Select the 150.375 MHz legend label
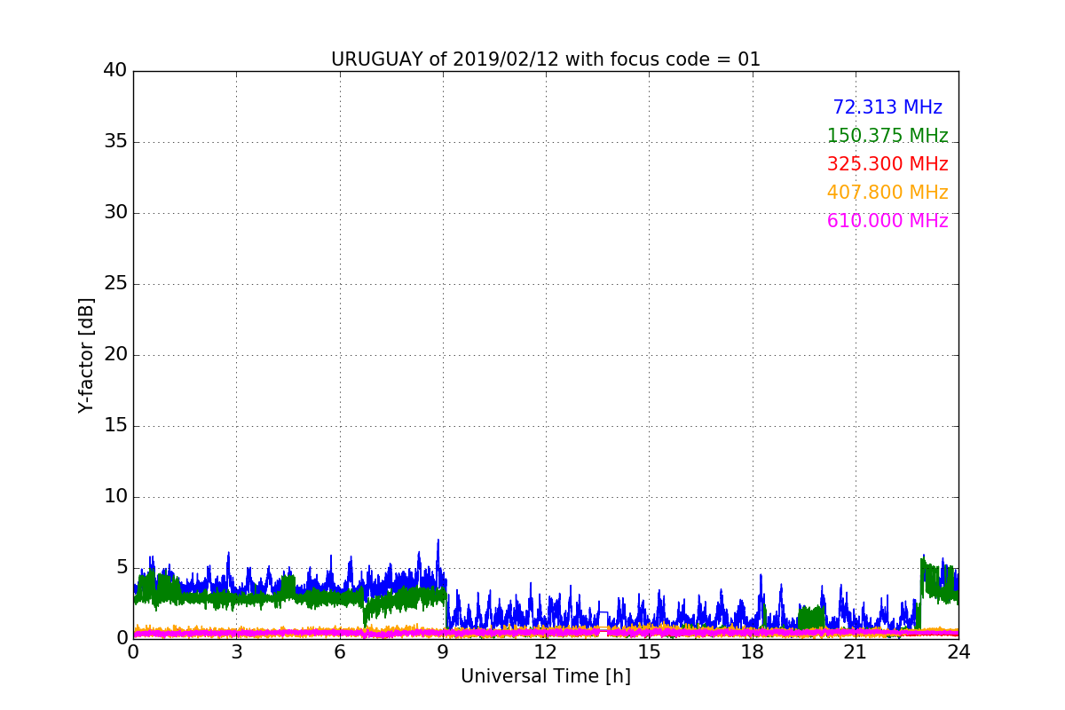The height and width of the screenshot is (710, 1065). click(887, 136)
